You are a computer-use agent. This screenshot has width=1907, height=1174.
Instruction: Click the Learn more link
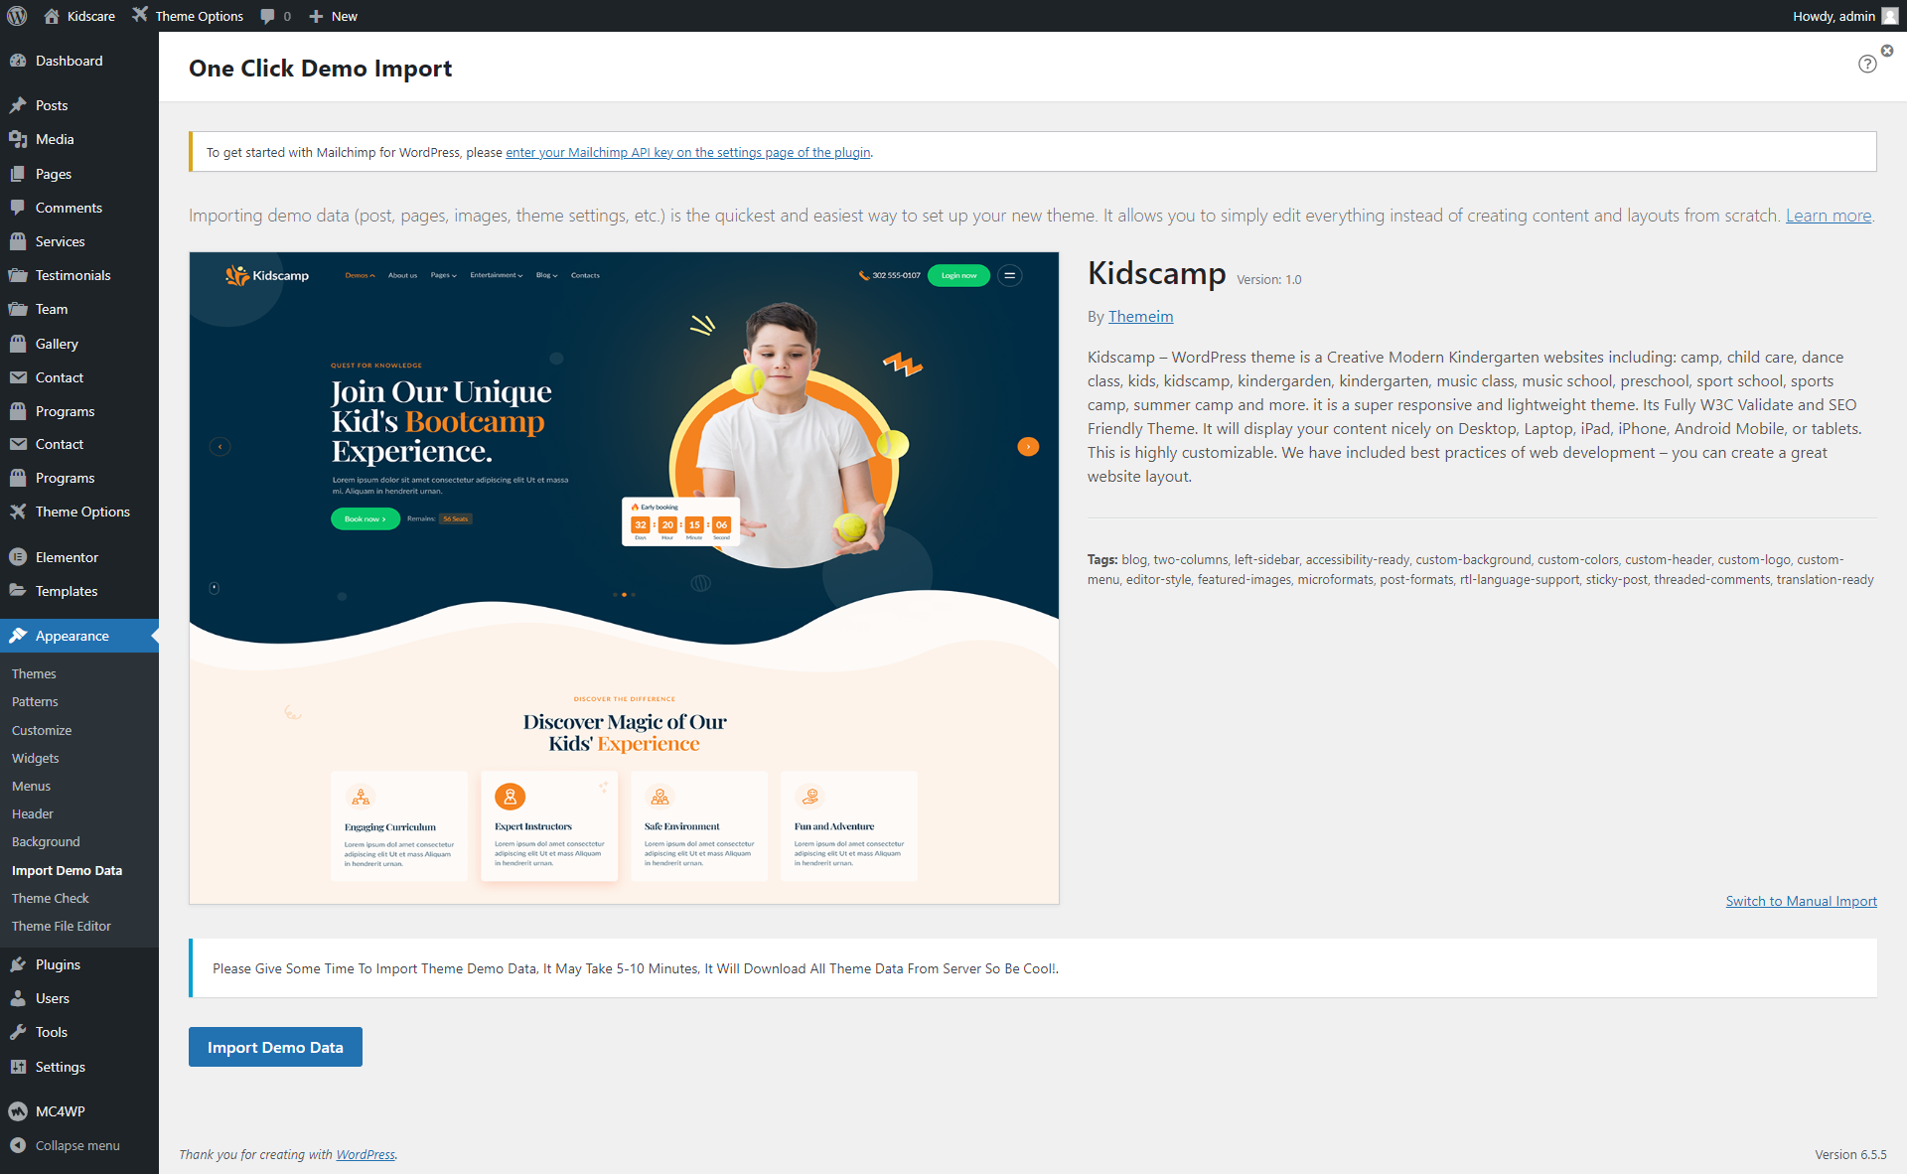[x=1829, y=216]
